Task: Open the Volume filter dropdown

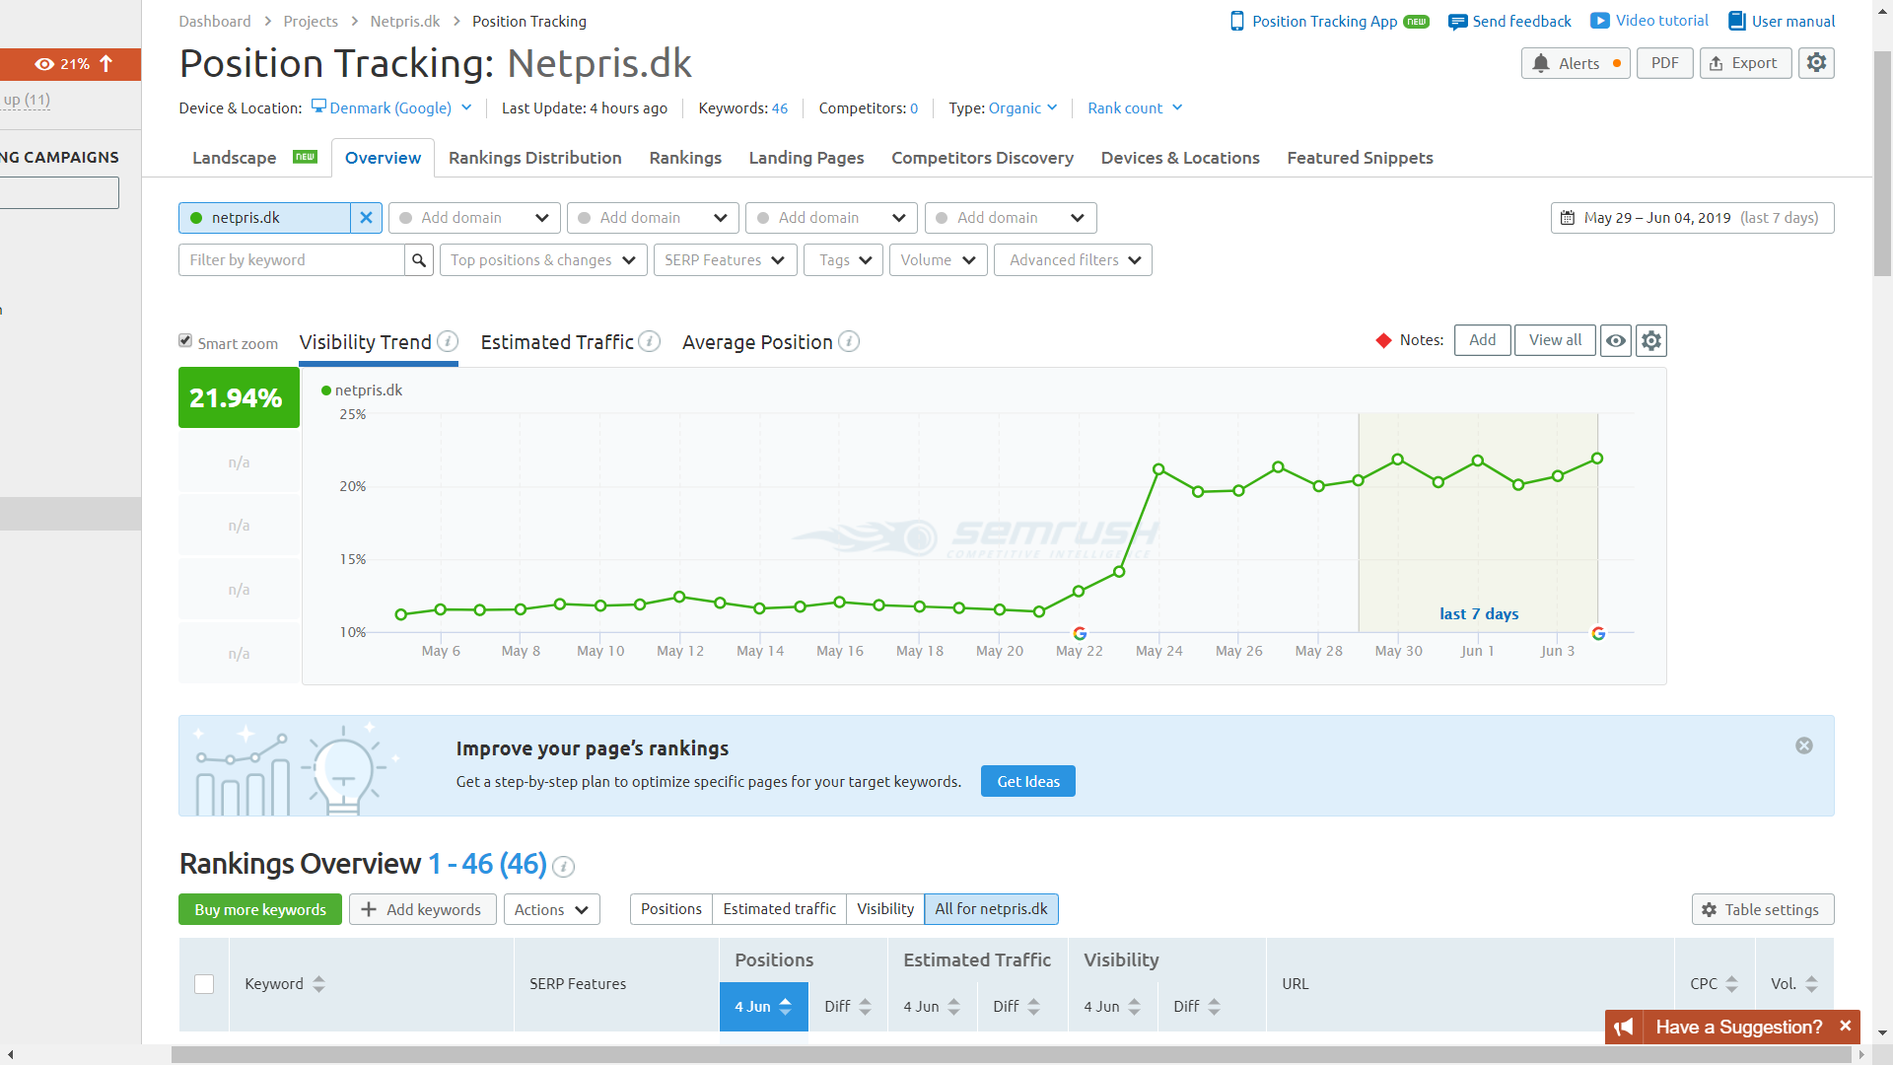Action: tap(938, 260)
